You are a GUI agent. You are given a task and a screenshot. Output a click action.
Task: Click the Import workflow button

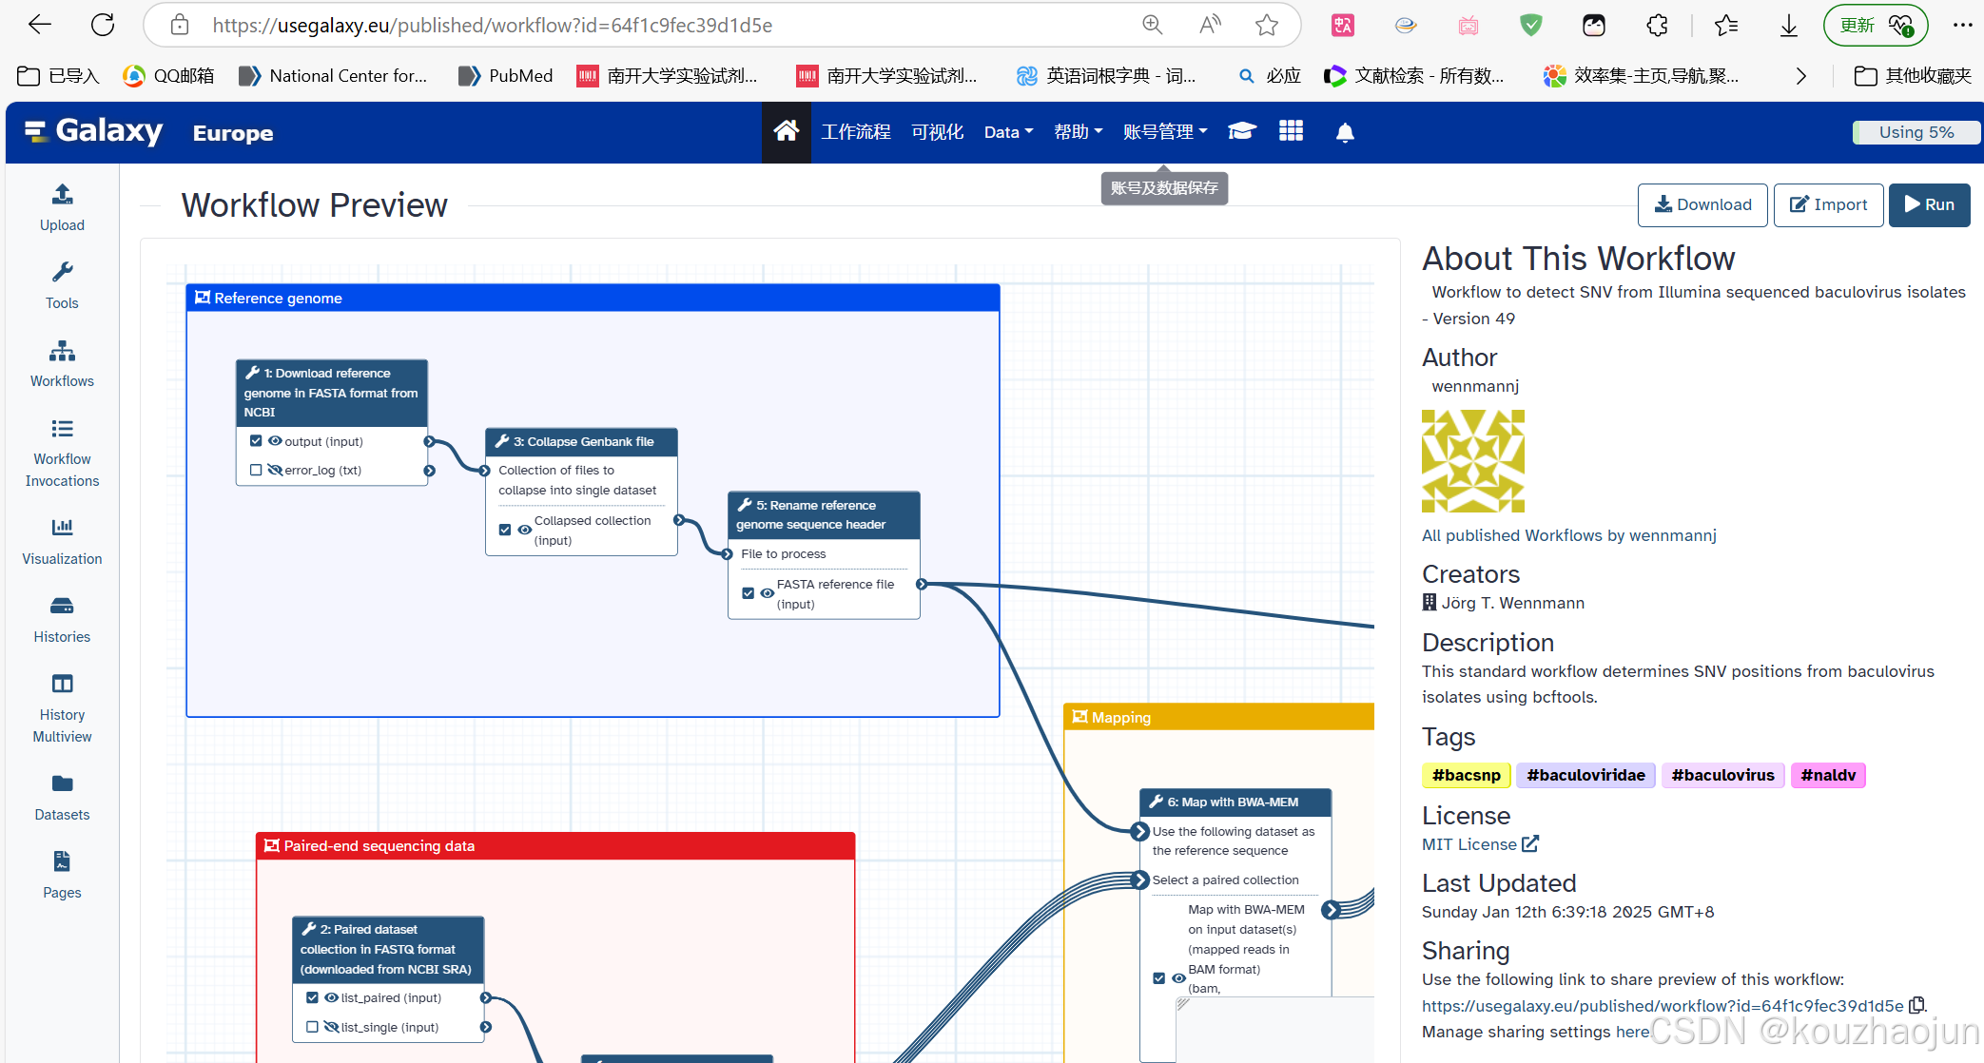[1828, 204]
